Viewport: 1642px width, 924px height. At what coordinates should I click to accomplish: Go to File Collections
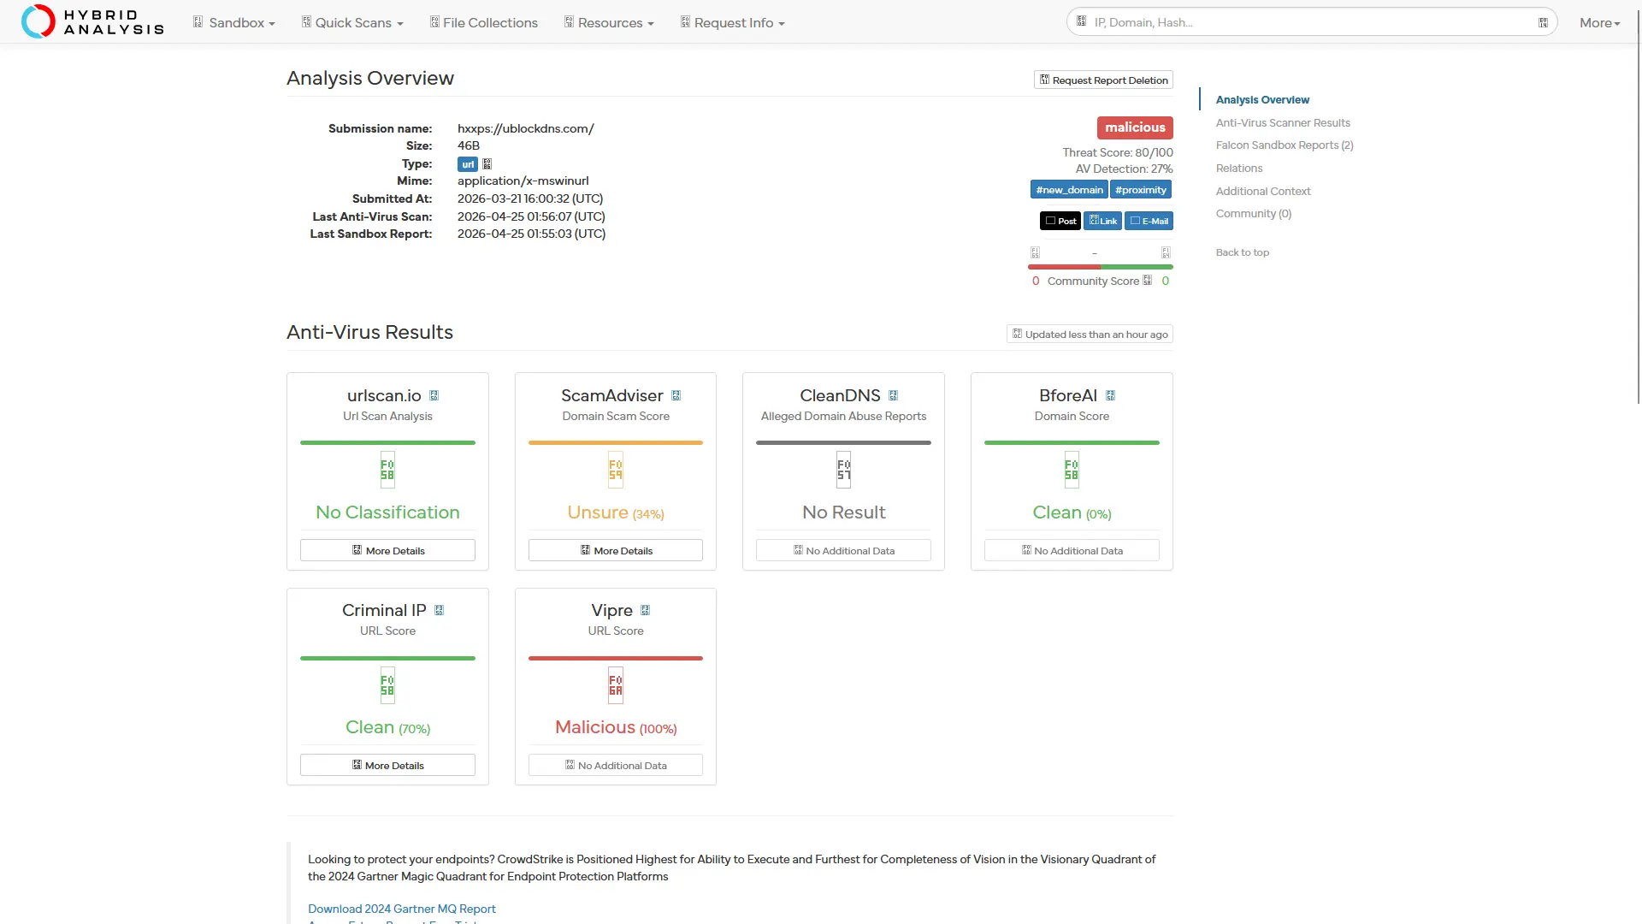click(483, 22)
